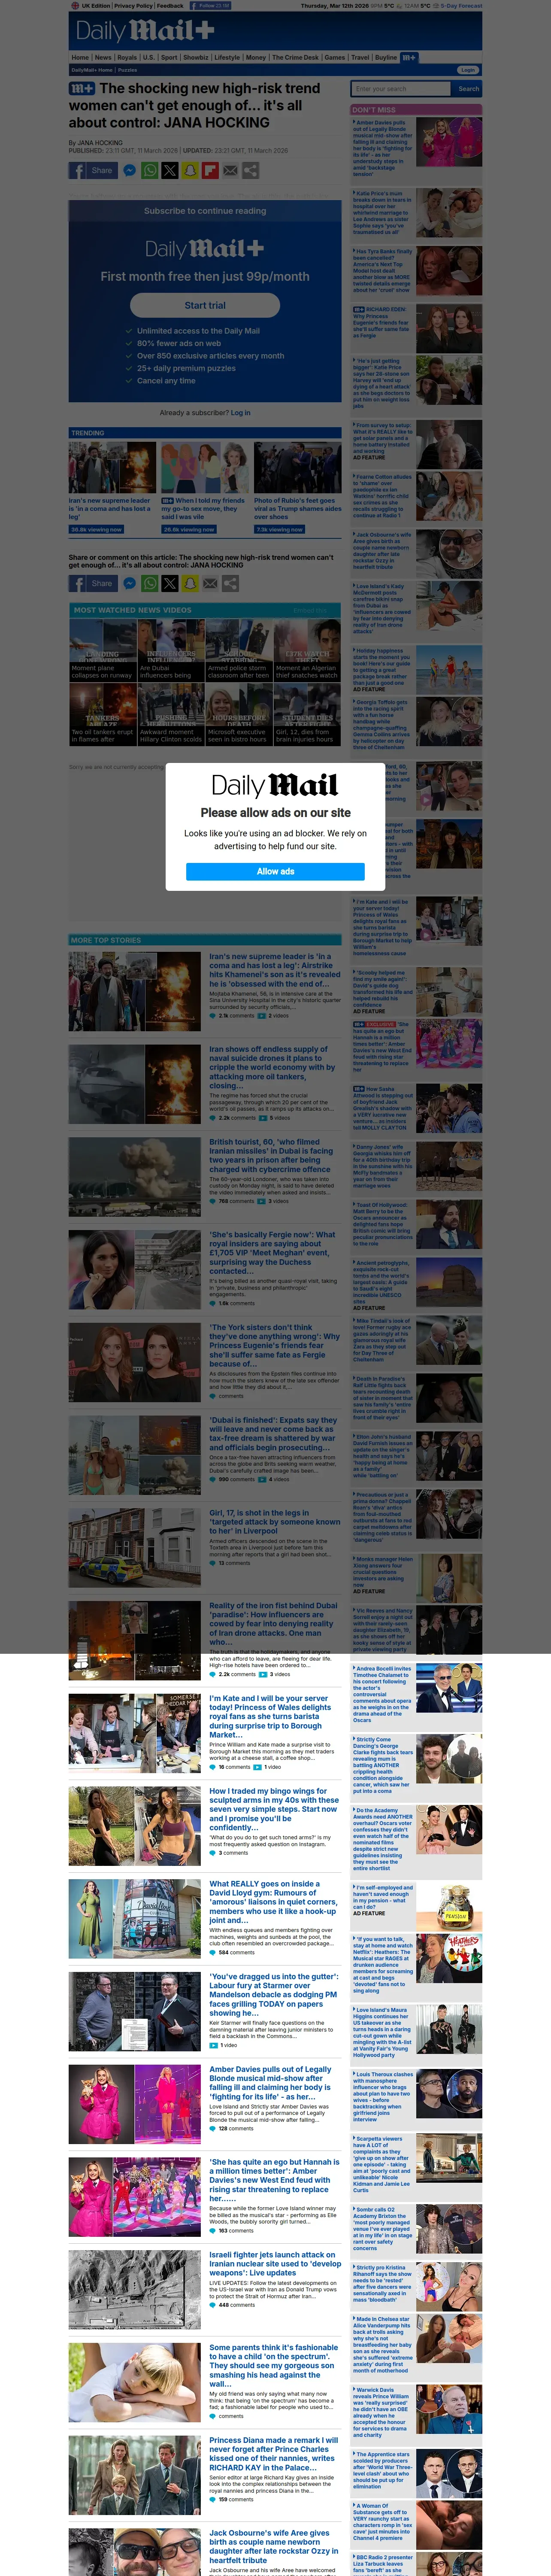
Task: Open sidebar story 'Katie Price's mum breaks down'
Action: pyautogui.click(x=383, y=212)
